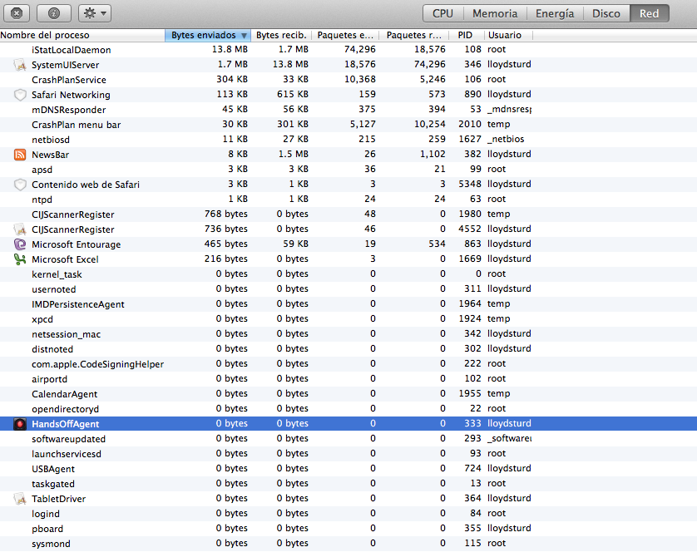Select com.apple.CodeSigningHelper process

point(348,364)
